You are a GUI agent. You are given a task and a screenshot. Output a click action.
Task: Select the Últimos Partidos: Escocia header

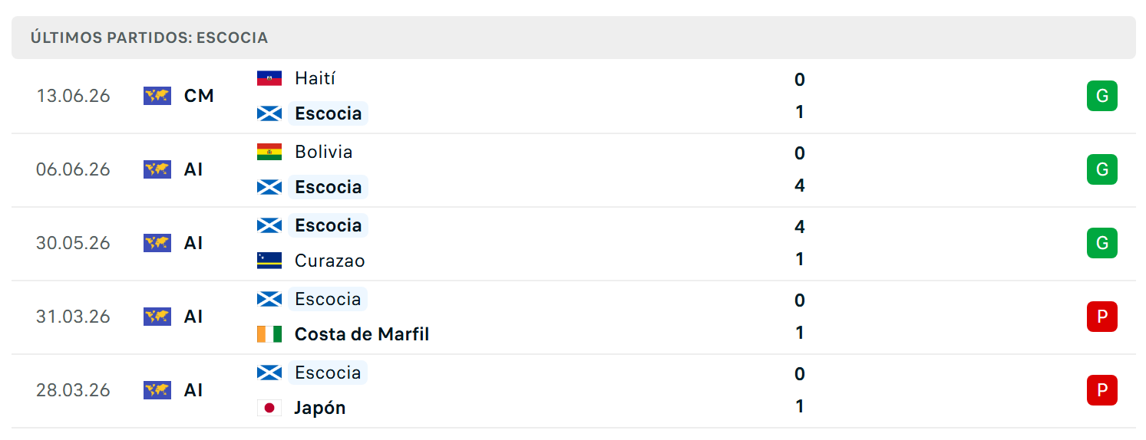[573, 38]
